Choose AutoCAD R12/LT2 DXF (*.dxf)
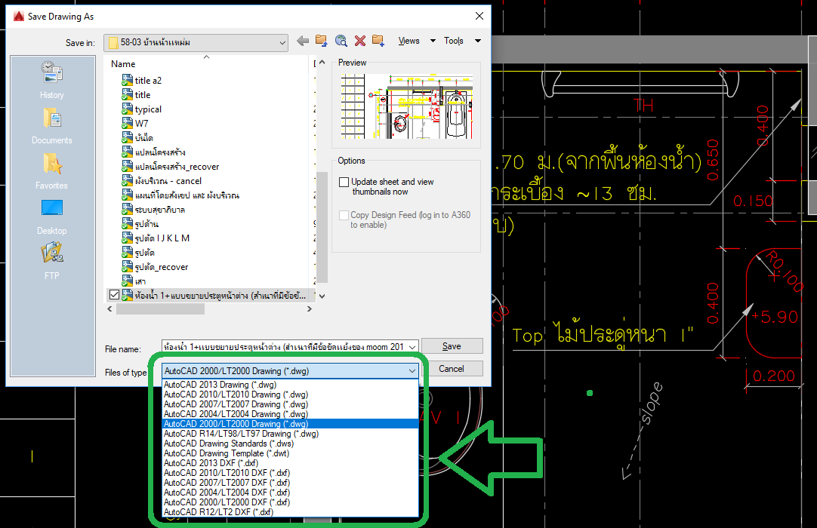Viewport: 817px width, 528px height. [290, 512]
